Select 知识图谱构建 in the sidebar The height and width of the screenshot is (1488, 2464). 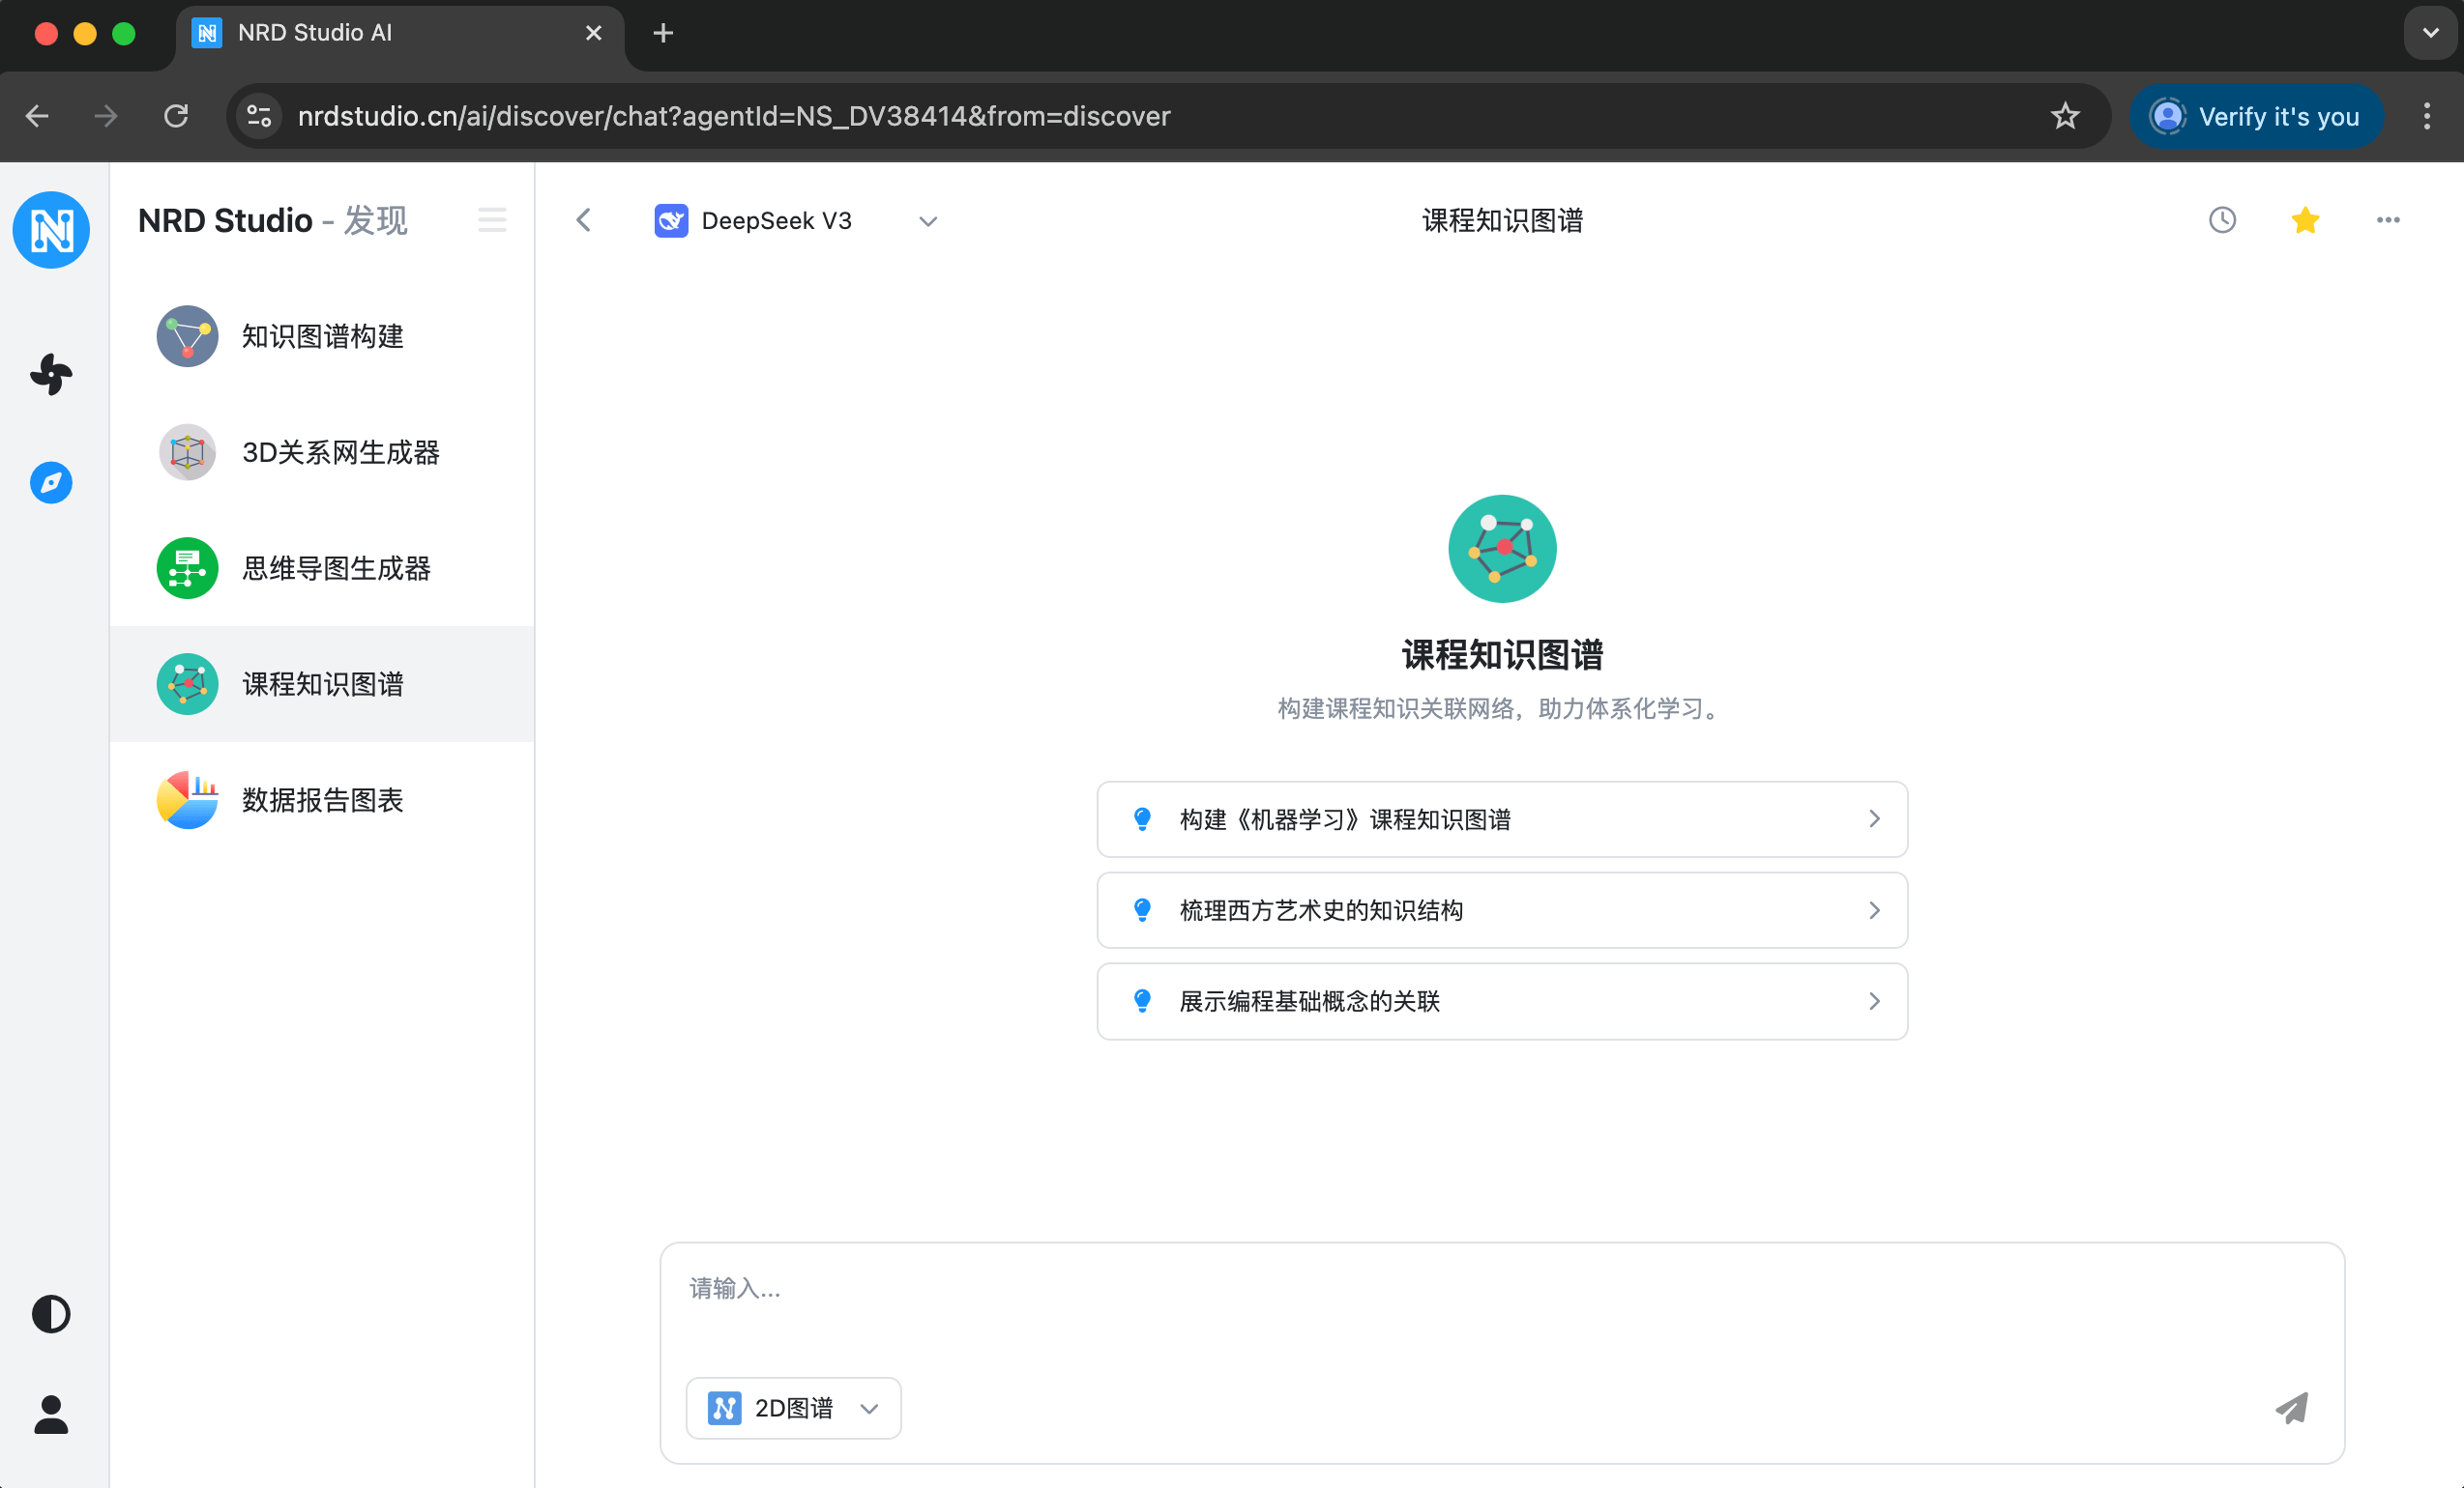tap(322, 336)
